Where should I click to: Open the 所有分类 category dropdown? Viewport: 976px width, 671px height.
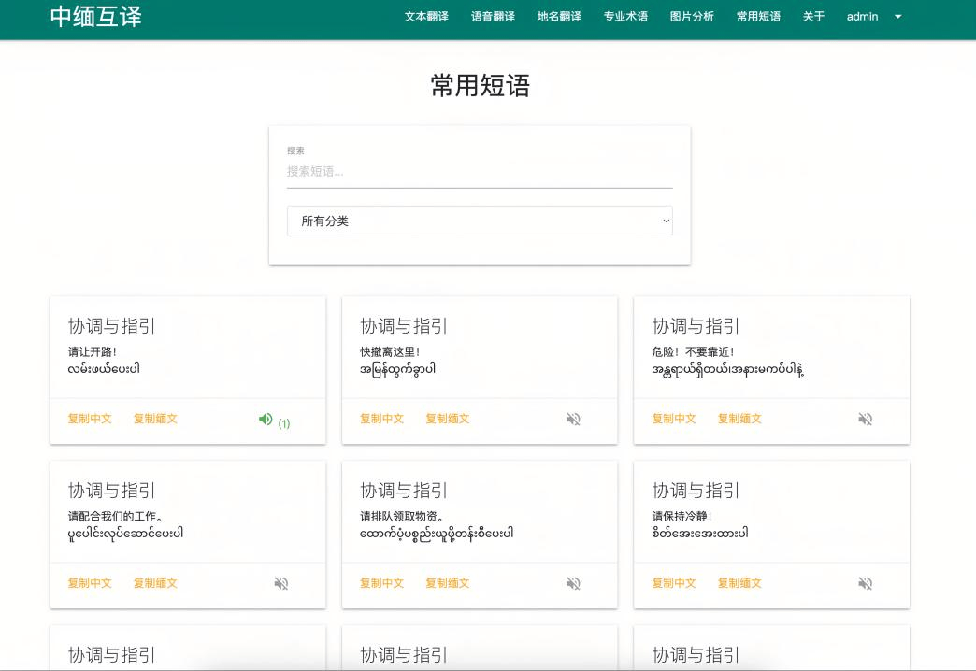point(479,221)
